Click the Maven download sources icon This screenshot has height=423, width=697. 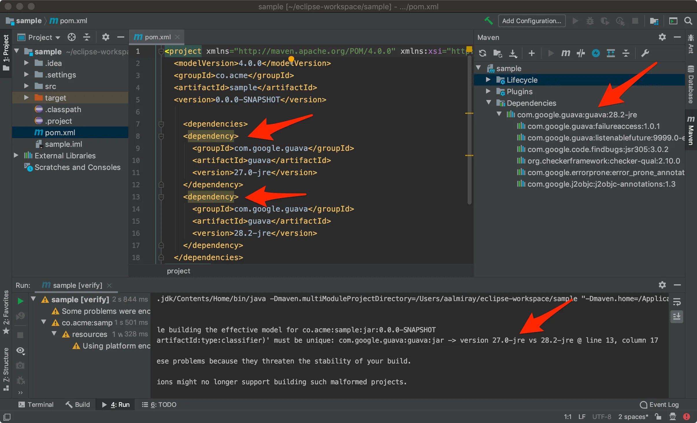512,53
